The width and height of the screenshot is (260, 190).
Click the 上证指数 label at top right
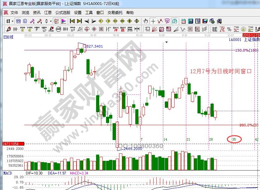(251, 40)
